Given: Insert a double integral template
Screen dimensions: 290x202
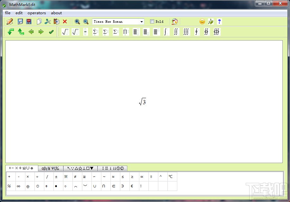Looking at the screenshot, I should pyautogui.click(x=176, y=32).
